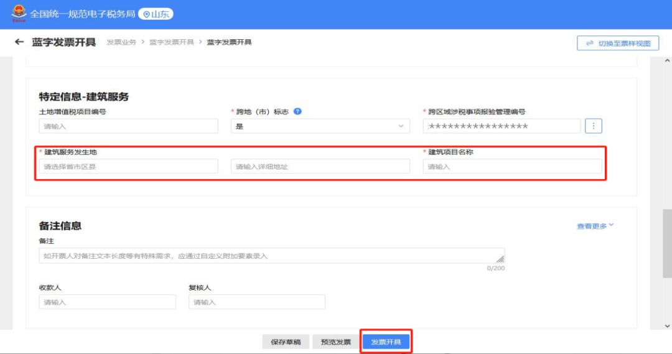
Task: Click the tax bureau emblem logo
Action: coord(19,13)
